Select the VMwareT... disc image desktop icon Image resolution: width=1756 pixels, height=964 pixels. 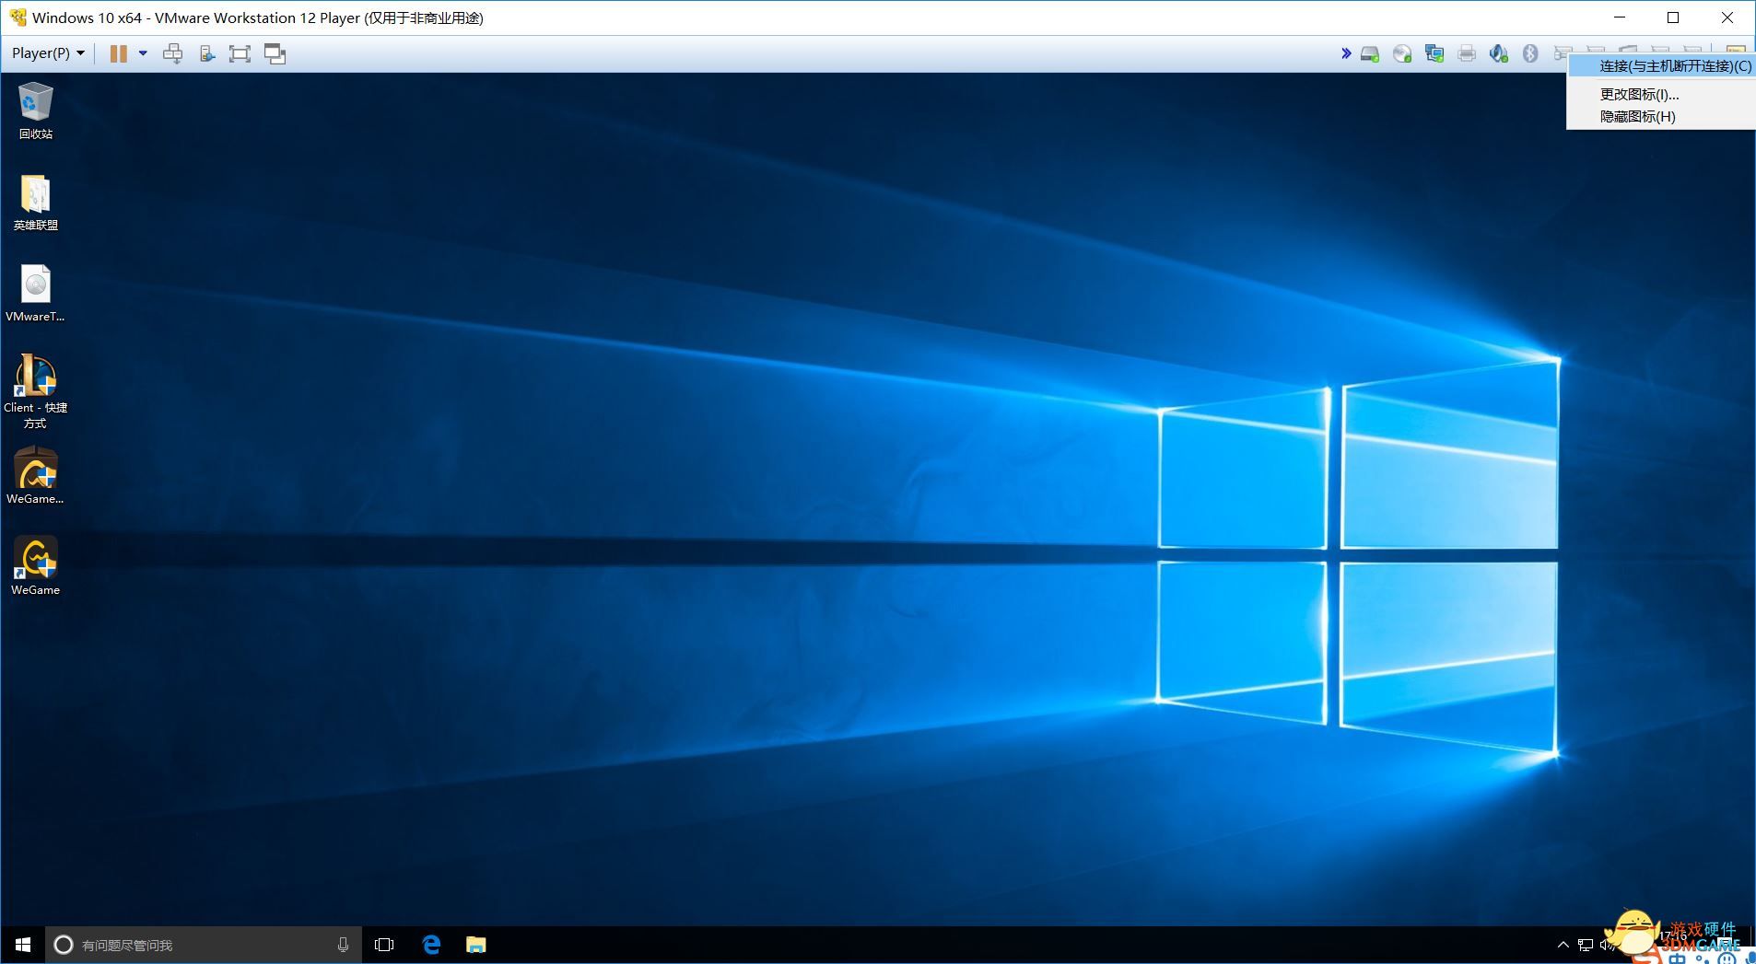36,294
